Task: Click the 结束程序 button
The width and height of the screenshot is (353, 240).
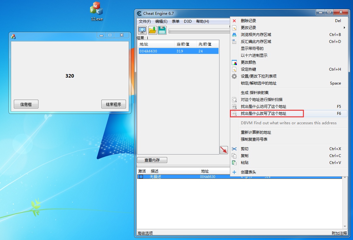Action: pyautogui.click(x=114, y=104)
